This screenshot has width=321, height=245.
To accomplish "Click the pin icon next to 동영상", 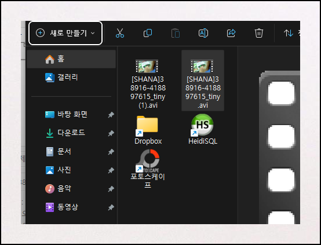I will click(111, 207).
